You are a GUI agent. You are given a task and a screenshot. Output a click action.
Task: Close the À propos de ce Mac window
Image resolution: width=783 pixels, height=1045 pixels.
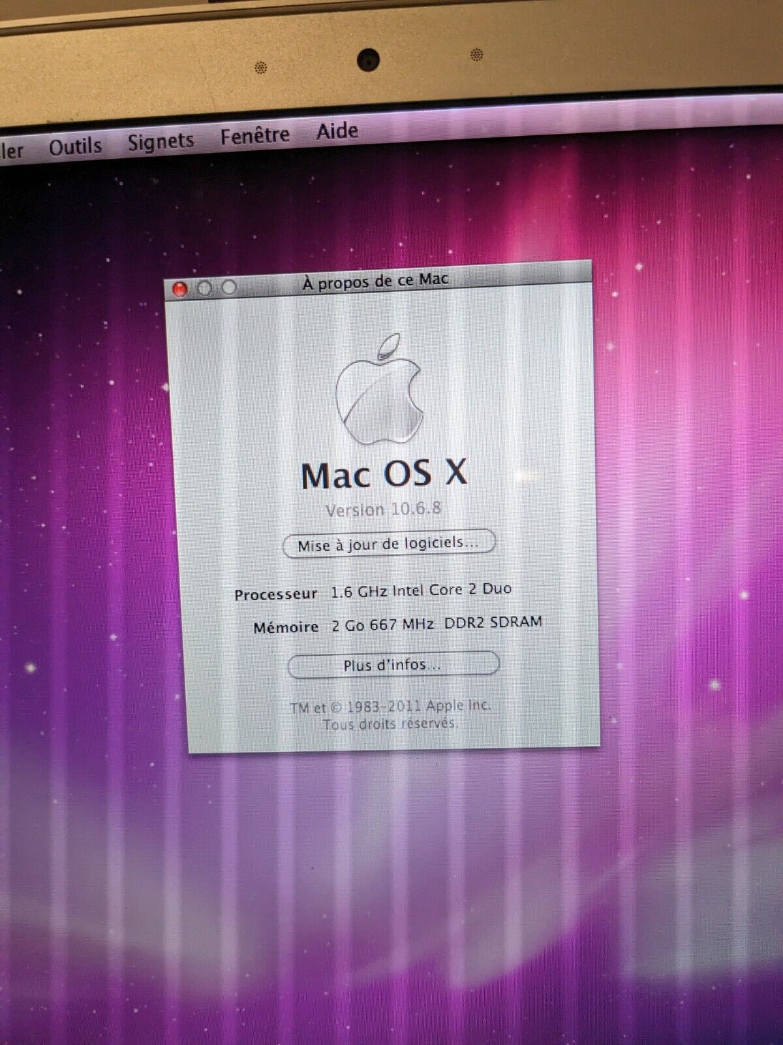[x=179, y=289]
